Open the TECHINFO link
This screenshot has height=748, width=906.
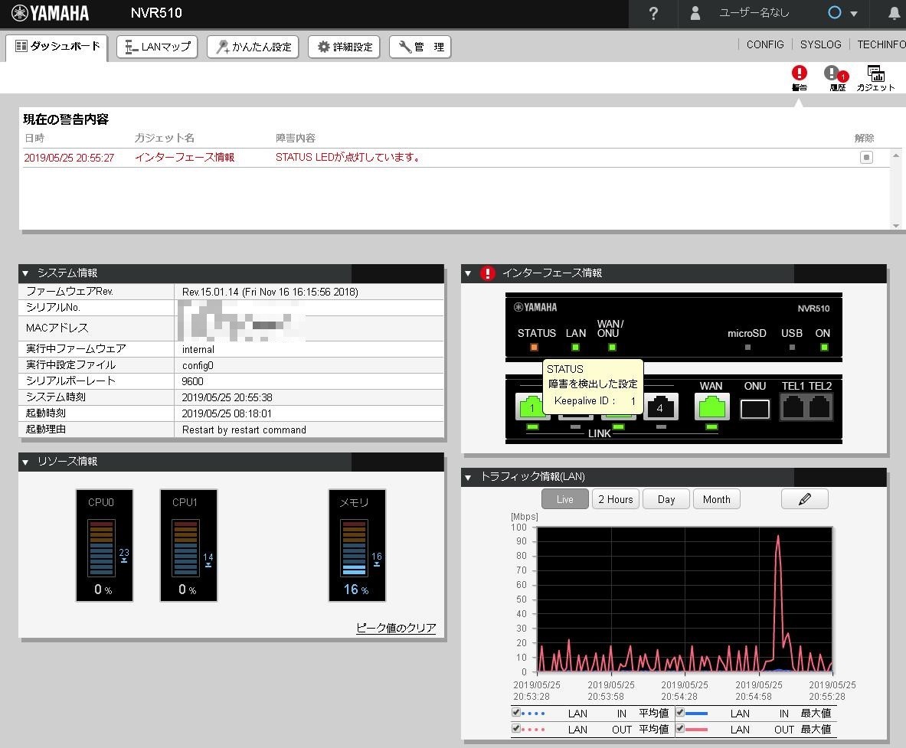tap(881, 44)
